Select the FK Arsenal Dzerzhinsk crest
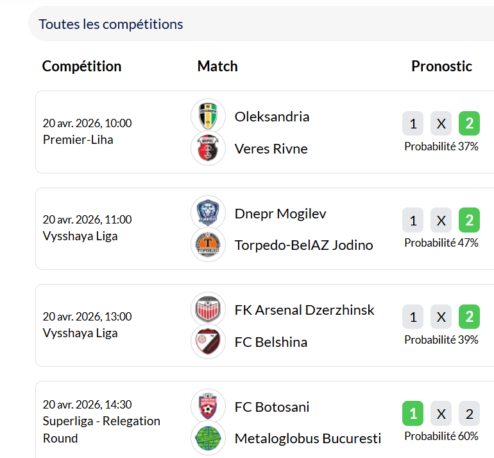Screen dimensions: 494x458 click(209, 310)
